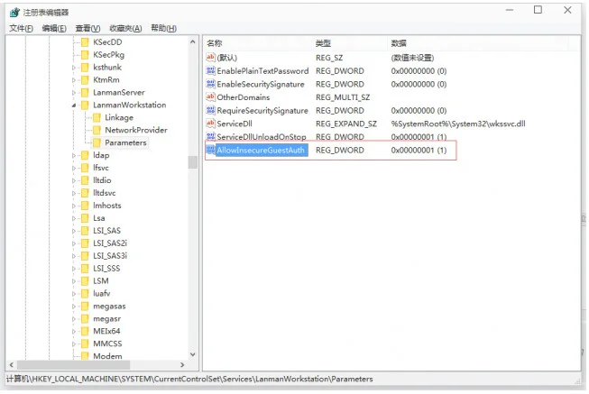Image resolution: width=589 pixels, height=394 pixels.
Task: Expand the LanmanServer tree node
Action: (73, 93)
